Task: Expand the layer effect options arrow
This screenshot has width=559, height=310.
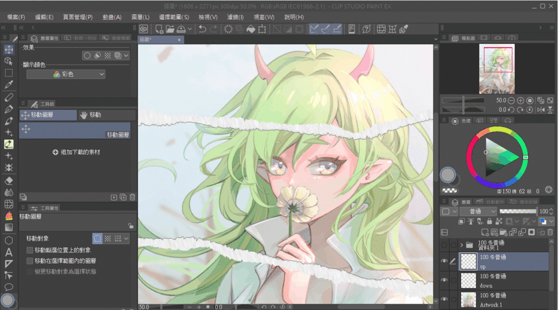Action: click(126, 56)
